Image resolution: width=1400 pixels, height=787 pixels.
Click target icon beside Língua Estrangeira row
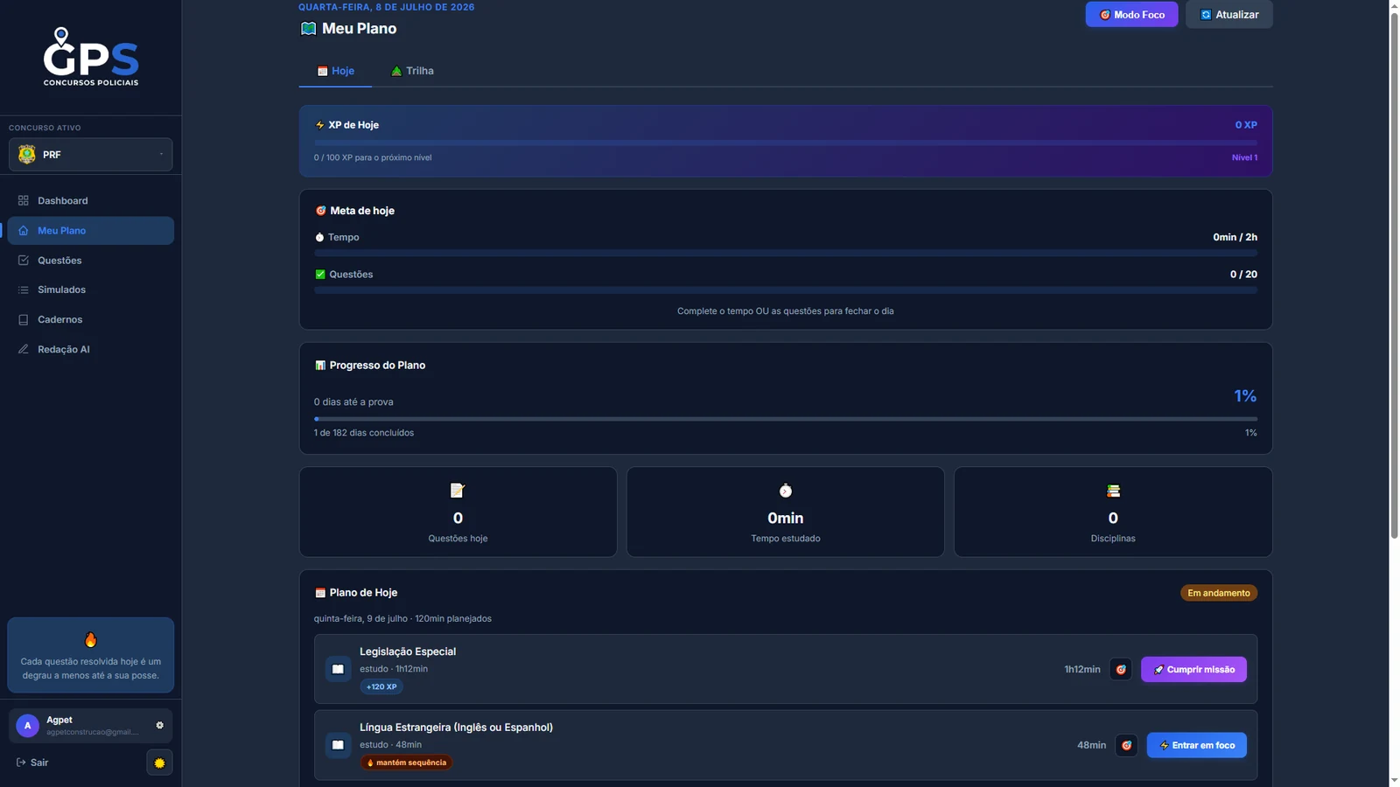coord(1126,745)
